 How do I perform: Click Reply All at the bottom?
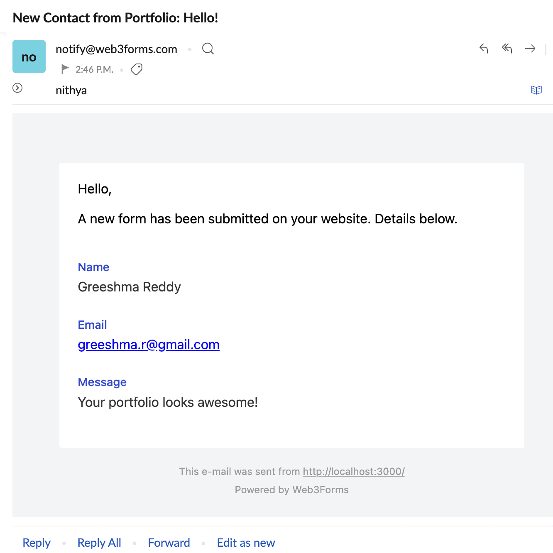click(99, 543)
